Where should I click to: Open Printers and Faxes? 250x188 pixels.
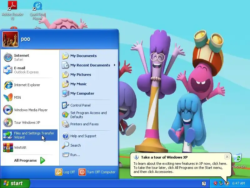click(89, 124)
